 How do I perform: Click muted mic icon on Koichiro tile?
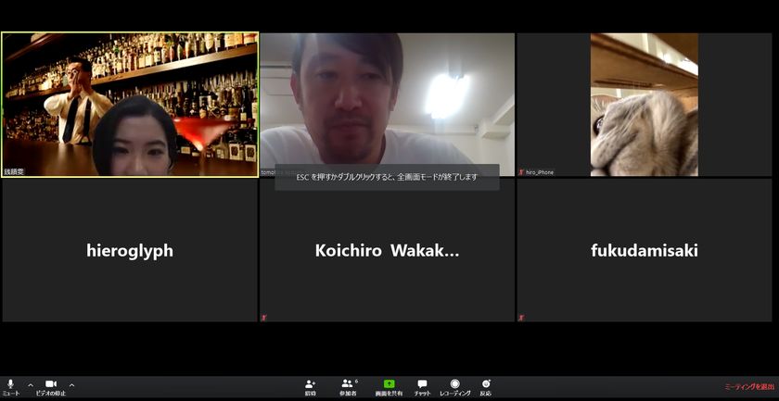tap(264, 318)
